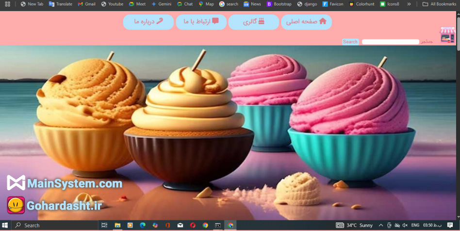Open the django bookmark
This screenshot has height=231, width=460.
point(307,4)
